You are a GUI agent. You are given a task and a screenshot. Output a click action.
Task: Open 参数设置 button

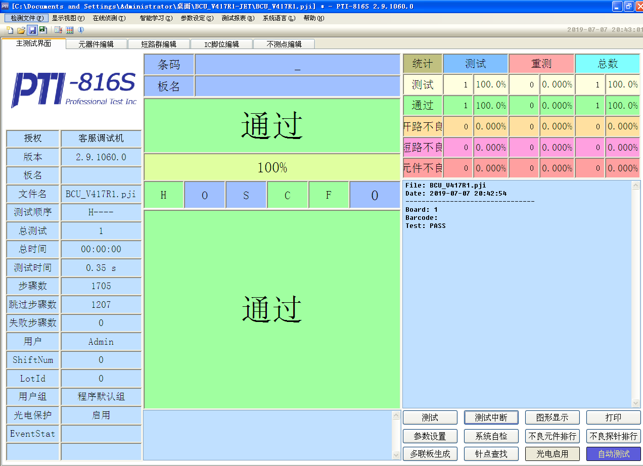coord(430,436)
